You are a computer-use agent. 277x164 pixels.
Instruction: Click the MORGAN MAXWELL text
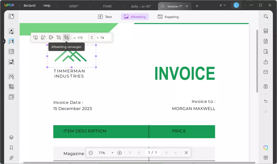(x=194, y=109)
